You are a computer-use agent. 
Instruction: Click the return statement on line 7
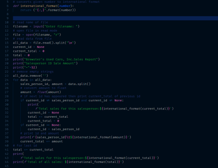pyautogui.click(x=48, y=10)
